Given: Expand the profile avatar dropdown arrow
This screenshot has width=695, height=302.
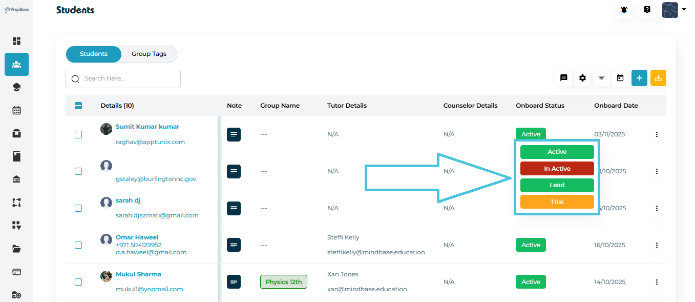Looking at the screenshot, I should (x=684, y=10).
